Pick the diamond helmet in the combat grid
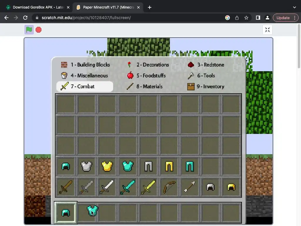The height and width of the screenshot is (226, 301). [66, 167]
